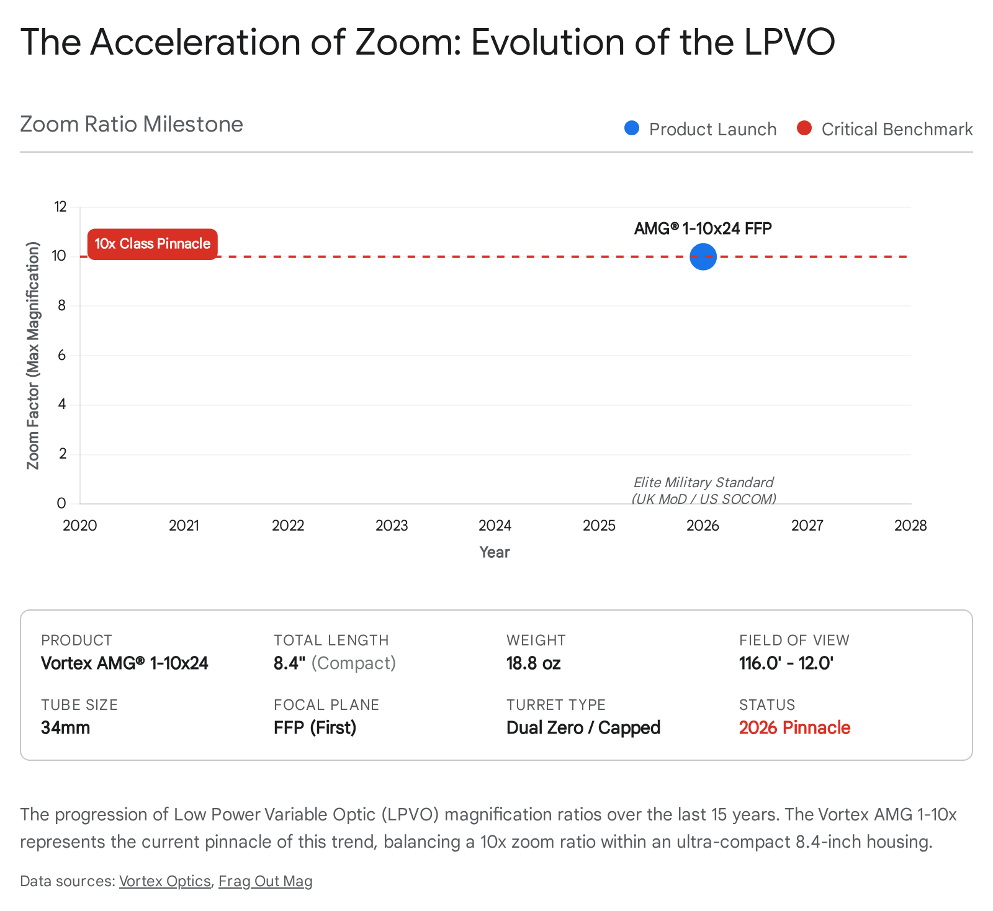
Task: Click the AMG 1-10x24 FFP point label
Action: coord(703,228)
